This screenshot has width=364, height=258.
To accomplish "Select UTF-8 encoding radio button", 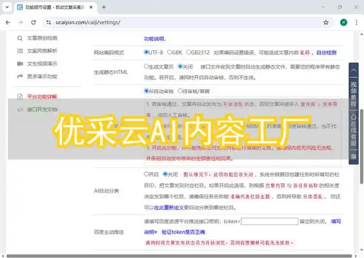I will click(146, 52).
